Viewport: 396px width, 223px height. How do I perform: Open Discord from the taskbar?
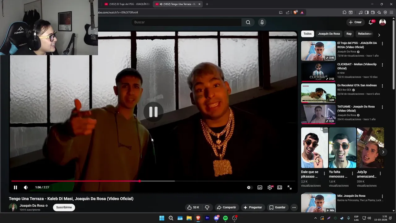coord(216,218)
